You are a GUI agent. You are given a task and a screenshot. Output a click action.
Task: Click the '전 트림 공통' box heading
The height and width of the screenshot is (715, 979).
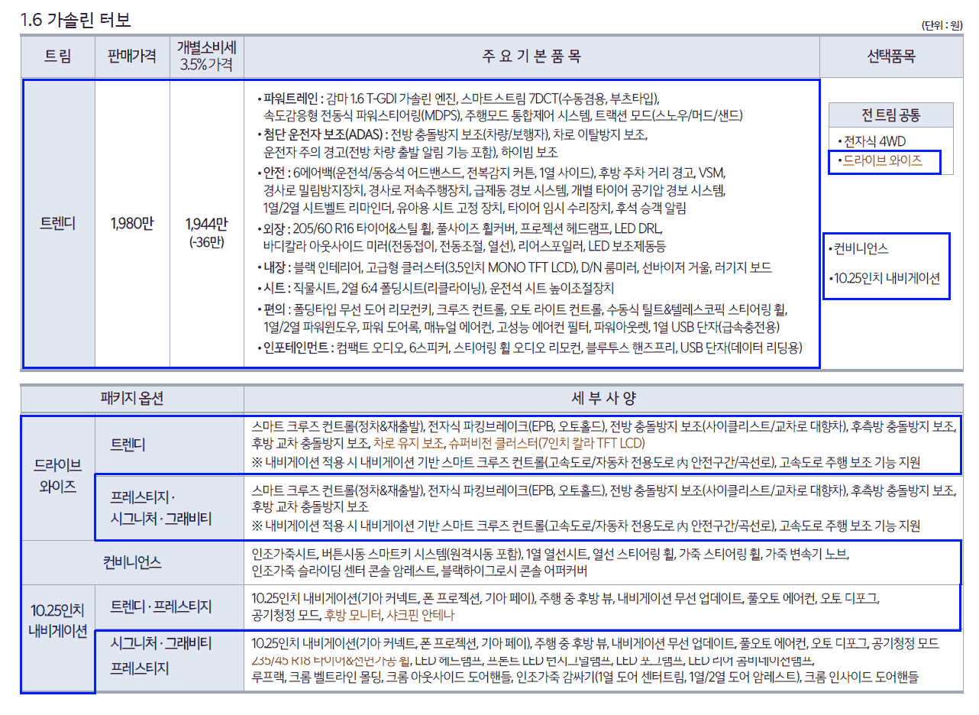[x=891, y=115]
